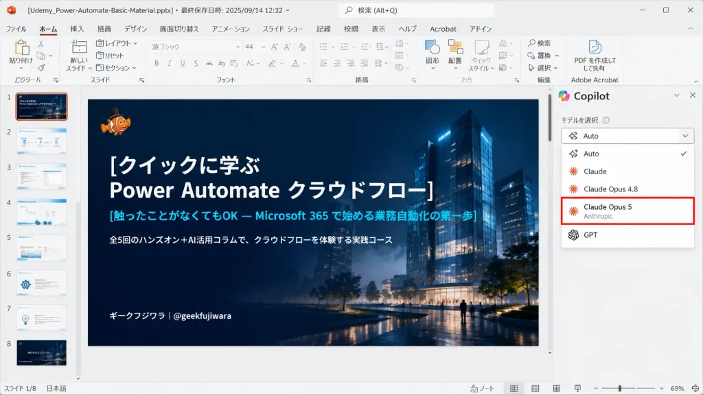
Task: Toggle text Shadow formatting
Action: point(196,64)
